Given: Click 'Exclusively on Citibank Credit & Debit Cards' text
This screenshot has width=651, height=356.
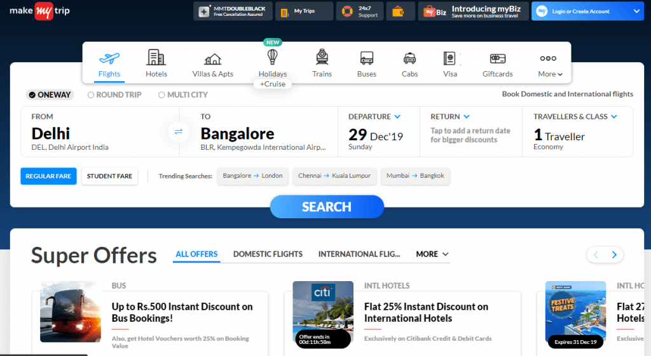Looking at the screenshot, I should (428, 339).
